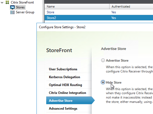
Task: Select Citrix StoreFront label in tree
Action: pos(22,2)
